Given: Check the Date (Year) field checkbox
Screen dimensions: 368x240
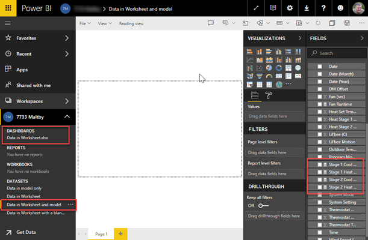Looking at the screenshot, I should [320, 82].
